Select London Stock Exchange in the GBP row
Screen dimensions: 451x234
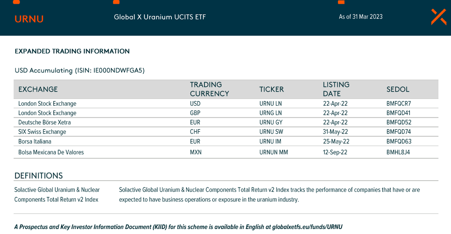pos(47,113)
